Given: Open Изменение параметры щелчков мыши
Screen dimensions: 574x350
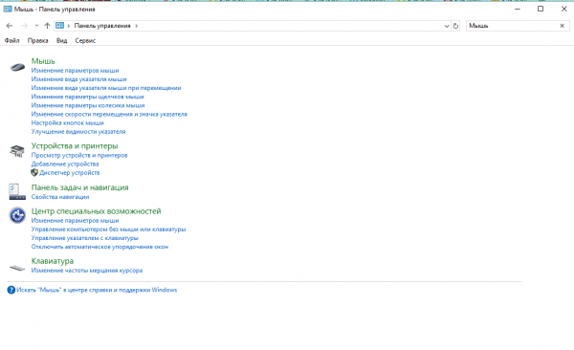Looking at the screenshot, I should (x=87, y=97).
